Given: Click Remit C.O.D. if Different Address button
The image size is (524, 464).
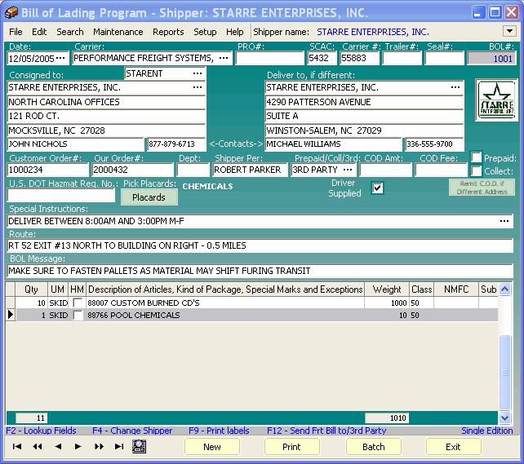Looking at the screenshot, I should coord(482,188).
